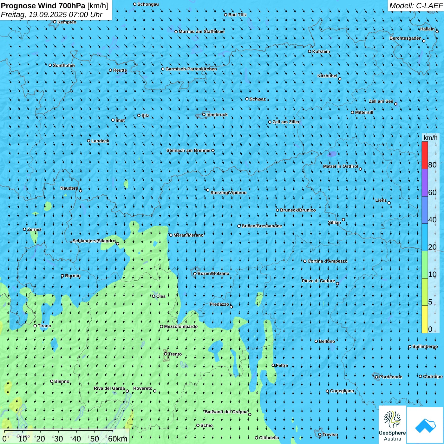Select the purple legend color between 60 and 80
This screenshot has width=444, height=444.
[425, 183]
